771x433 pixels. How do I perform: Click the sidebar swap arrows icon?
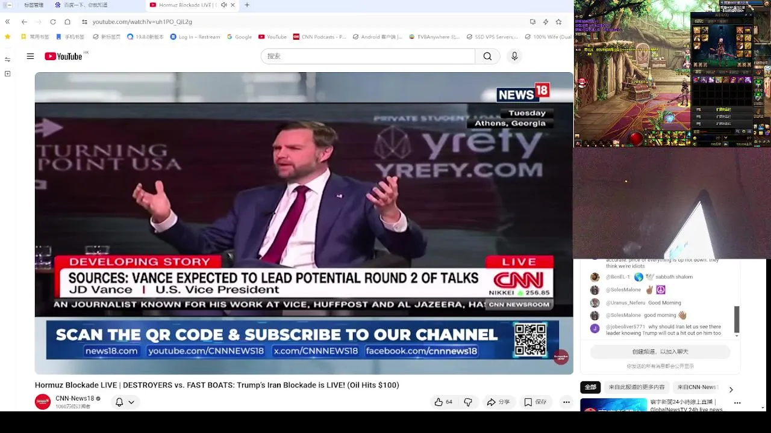(x=7, y=60)
